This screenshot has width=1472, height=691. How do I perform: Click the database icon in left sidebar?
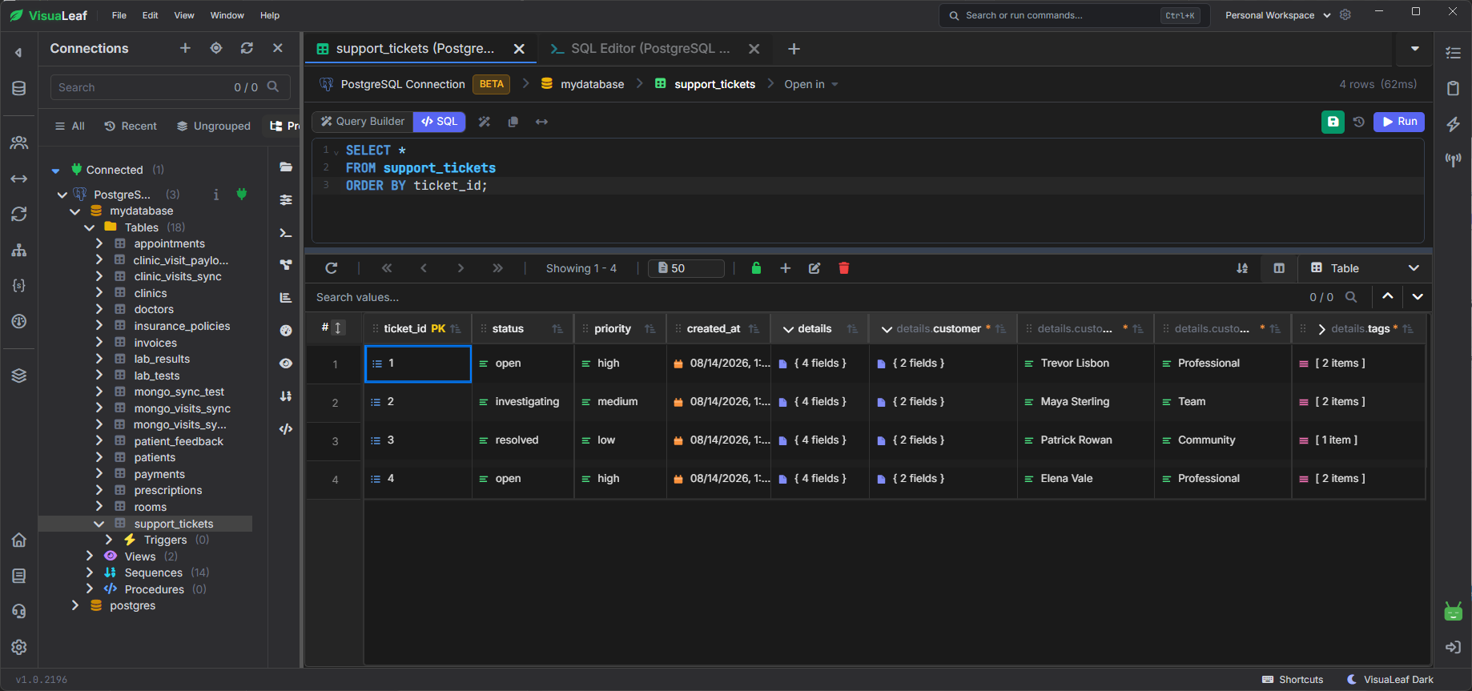tap(19, 88)
